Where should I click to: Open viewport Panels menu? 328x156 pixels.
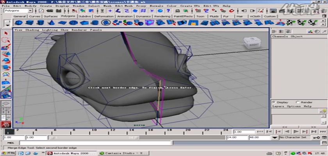[x=96, y=30]
